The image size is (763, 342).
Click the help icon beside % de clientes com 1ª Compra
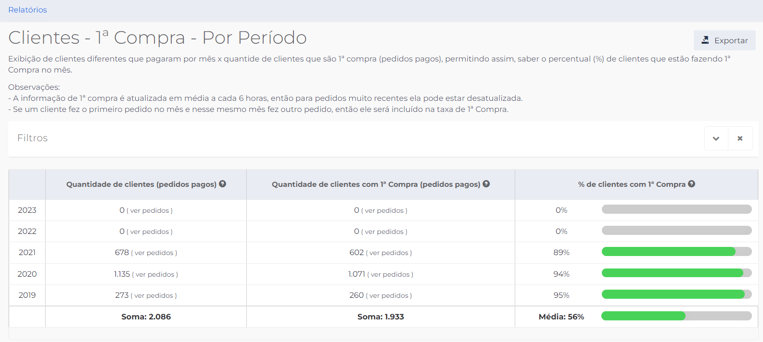click(x=691, y=184)
